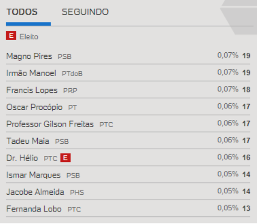Click candidate Jacobe Almeida

[x=35, y=192]
